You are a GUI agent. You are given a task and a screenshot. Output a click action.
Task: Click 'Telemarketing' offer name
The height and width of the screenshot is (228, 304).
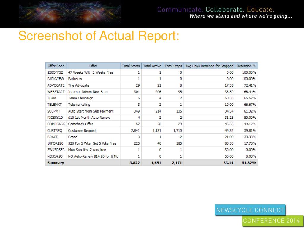pos(79,104)
